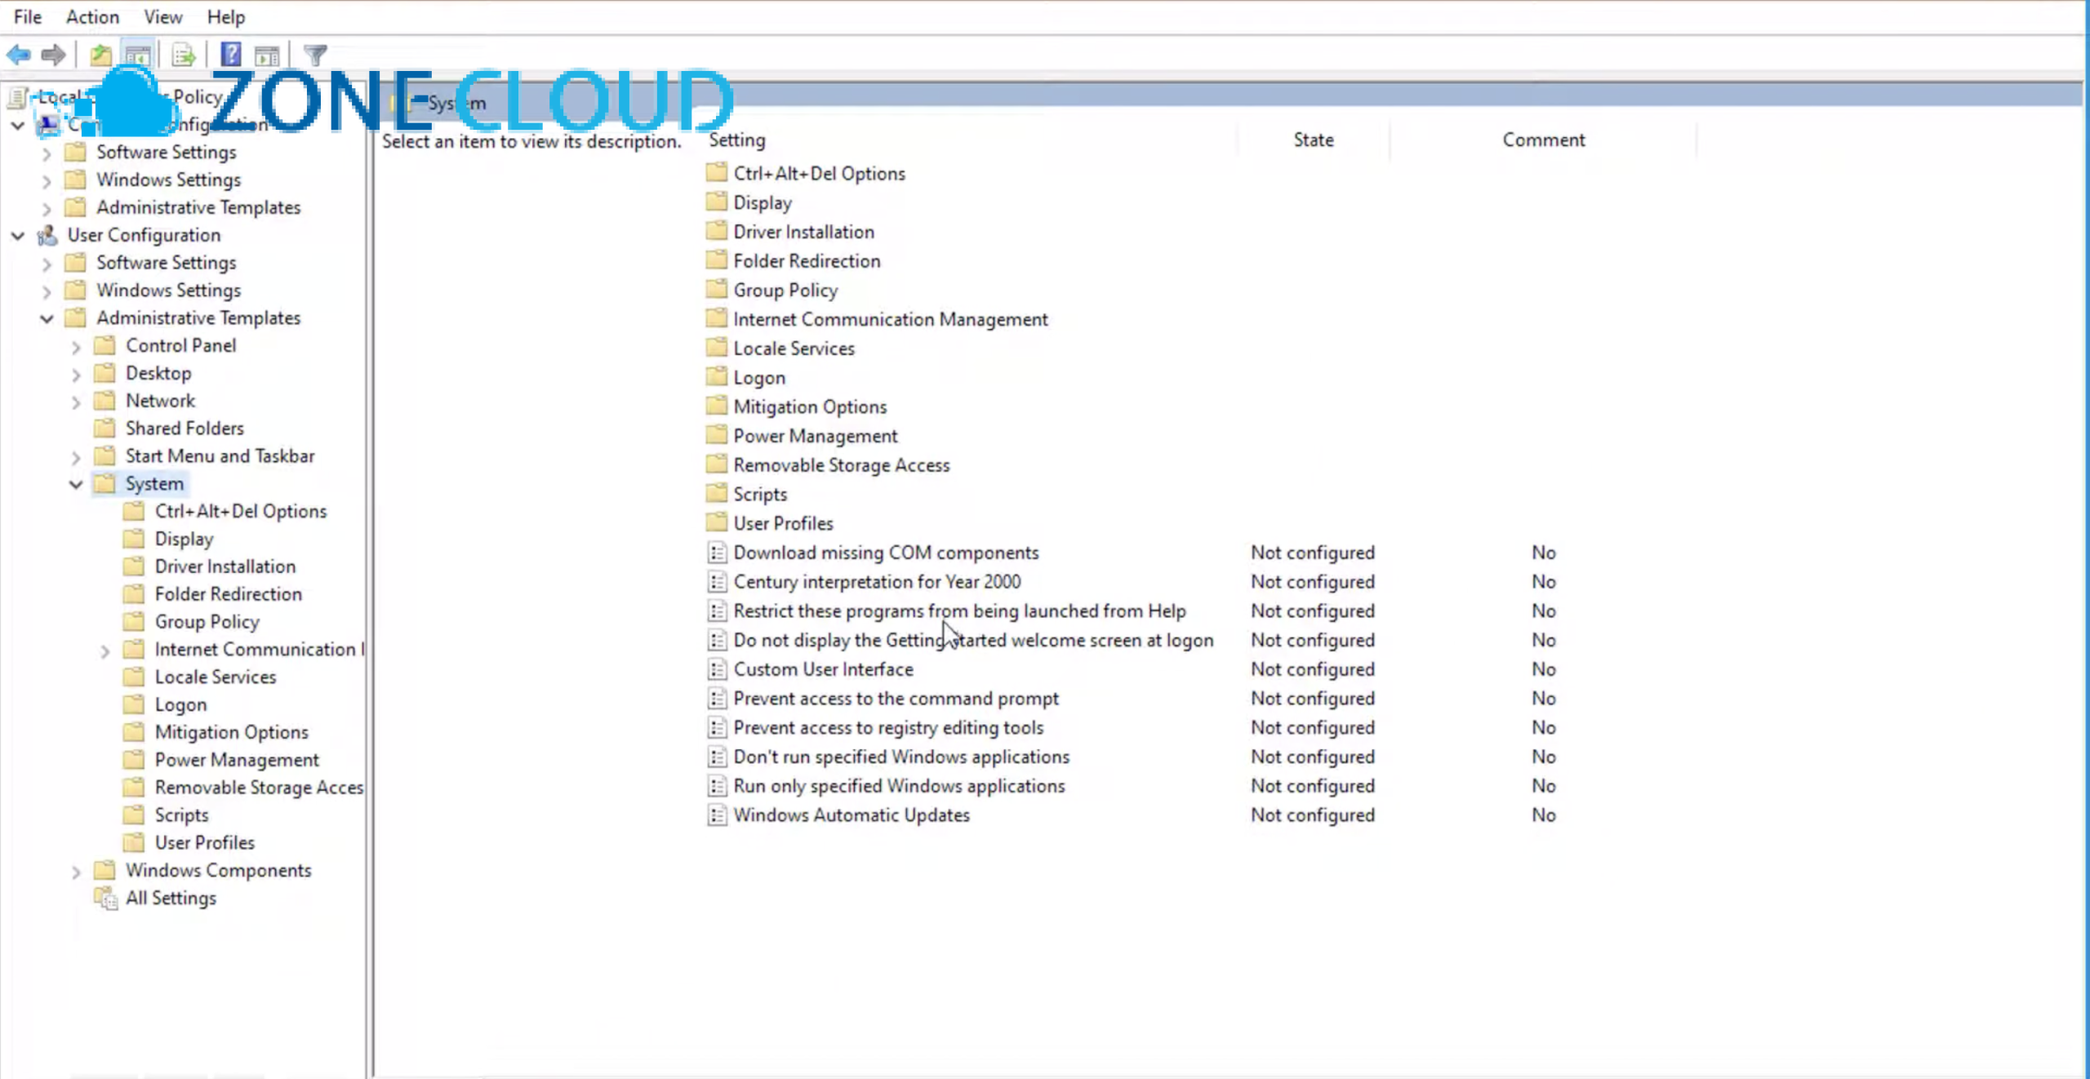Click policy icon beside Windows Automatic Updates
This screenshot has width=2090, height=1079.
click(716, 815)
